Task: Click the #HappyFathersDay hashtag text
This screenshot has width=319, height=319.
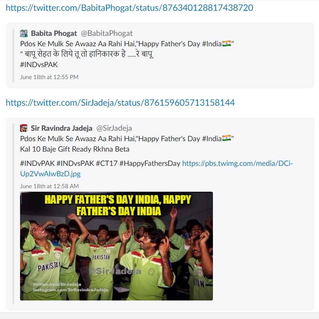Action: coord(150,164)
